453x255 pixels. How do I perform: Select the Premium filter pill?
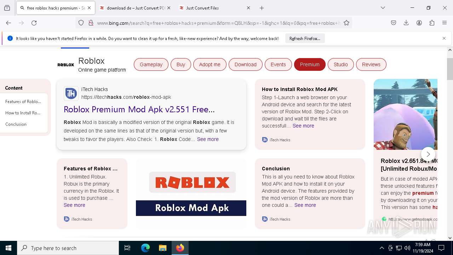(x=310, y=64)
